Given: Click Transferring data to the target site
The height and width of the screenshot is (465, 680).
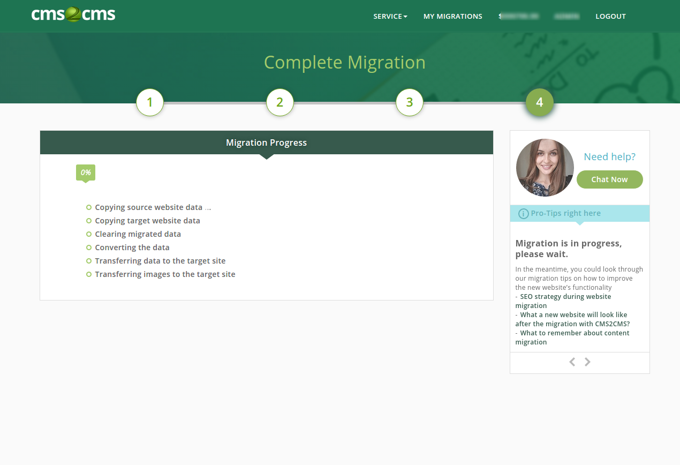Looking at the screenshot, I should [x=161, y=261].
